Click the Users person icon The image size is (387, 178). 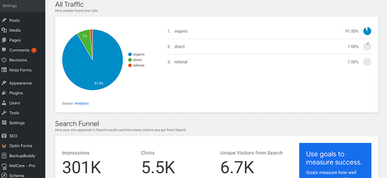[x=4, y=103]
